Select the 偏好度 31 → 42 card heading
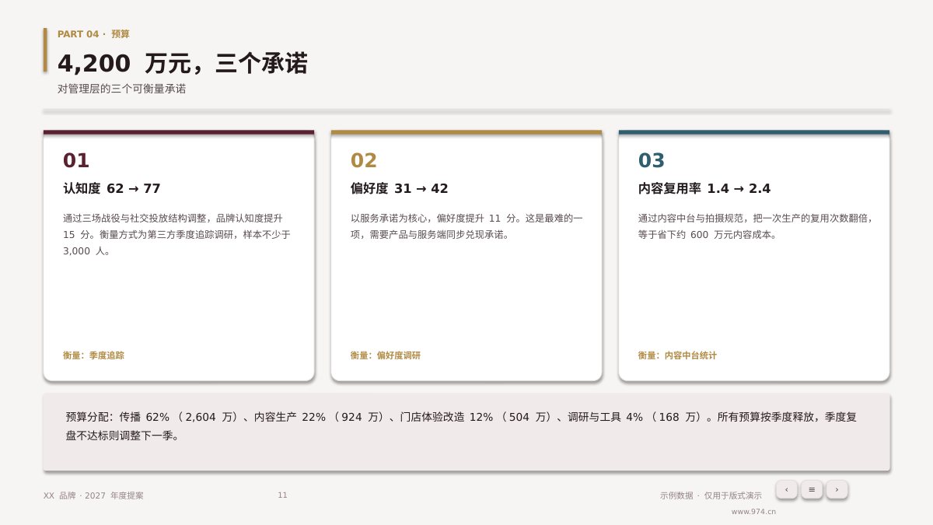The image size is (933, 525). 400,188
